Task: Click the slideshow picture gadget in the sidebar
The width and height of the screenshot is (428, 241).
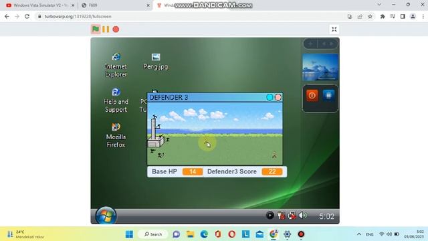Action: 320,67
